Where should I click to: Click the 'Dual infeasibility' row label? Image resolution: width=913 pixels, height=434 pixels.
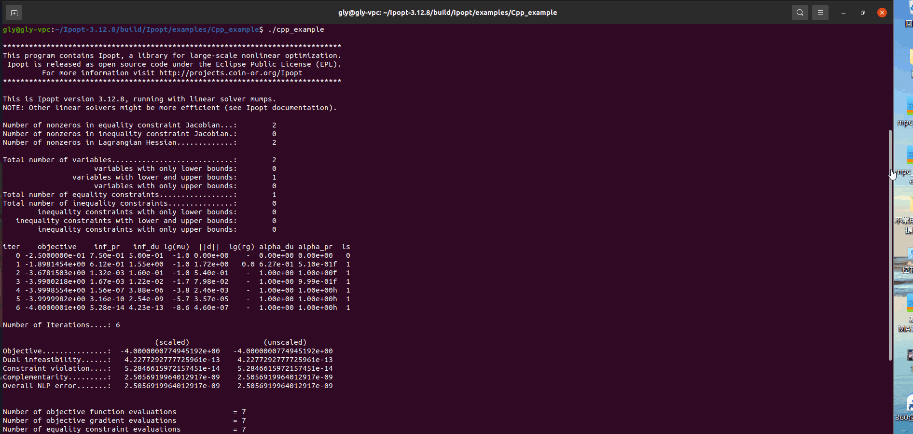pos(57,360)
